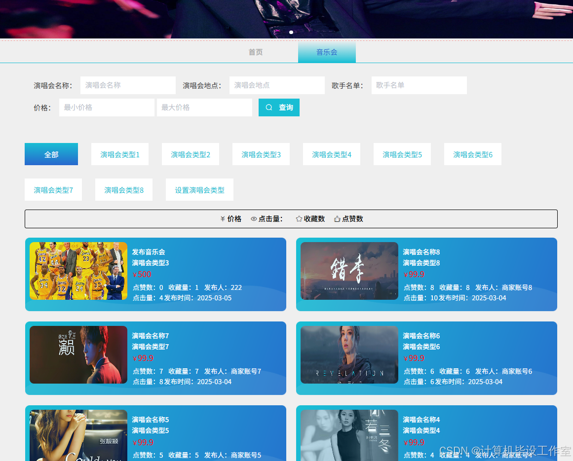The width and height of the screenshot is (573, 461).
Task: Click the 演唱会名称8 title
Action: point(421,252)
